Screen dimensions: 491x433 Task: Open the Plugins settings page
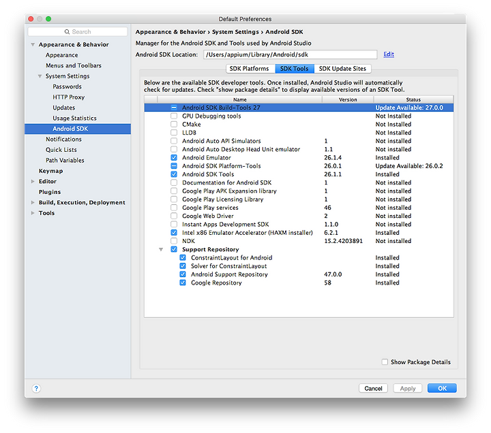(50, 192)
